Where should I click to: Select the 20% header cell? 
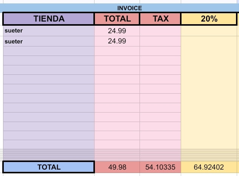tap(209, 19)
